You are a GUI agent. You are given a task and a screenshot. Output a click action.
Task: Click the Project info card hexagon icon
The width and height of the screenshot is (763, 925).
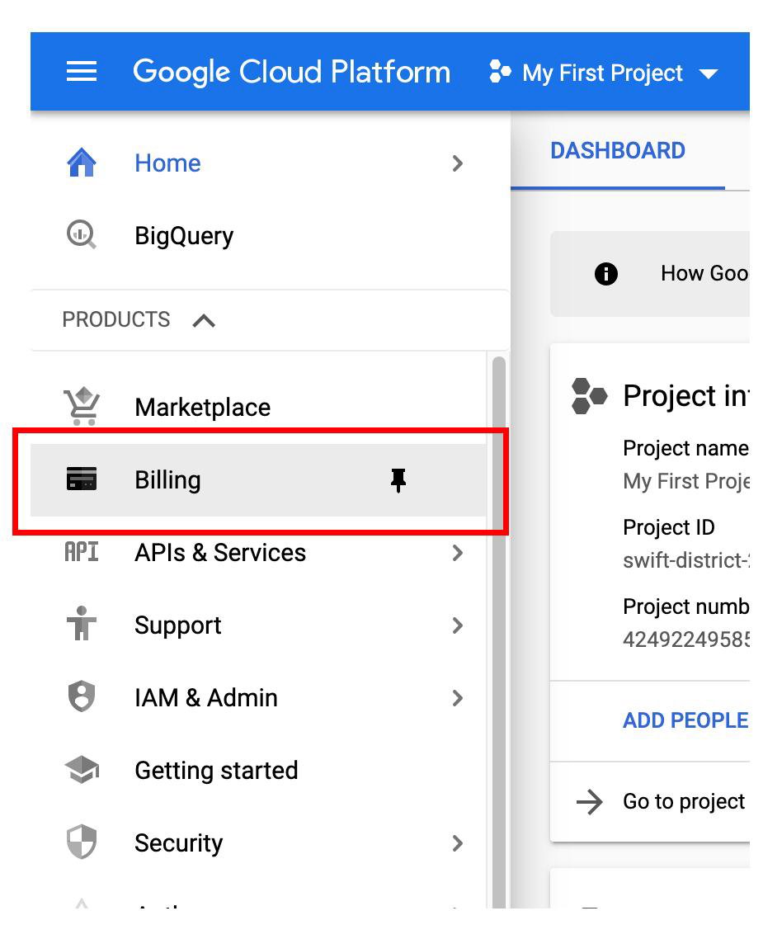588,396
